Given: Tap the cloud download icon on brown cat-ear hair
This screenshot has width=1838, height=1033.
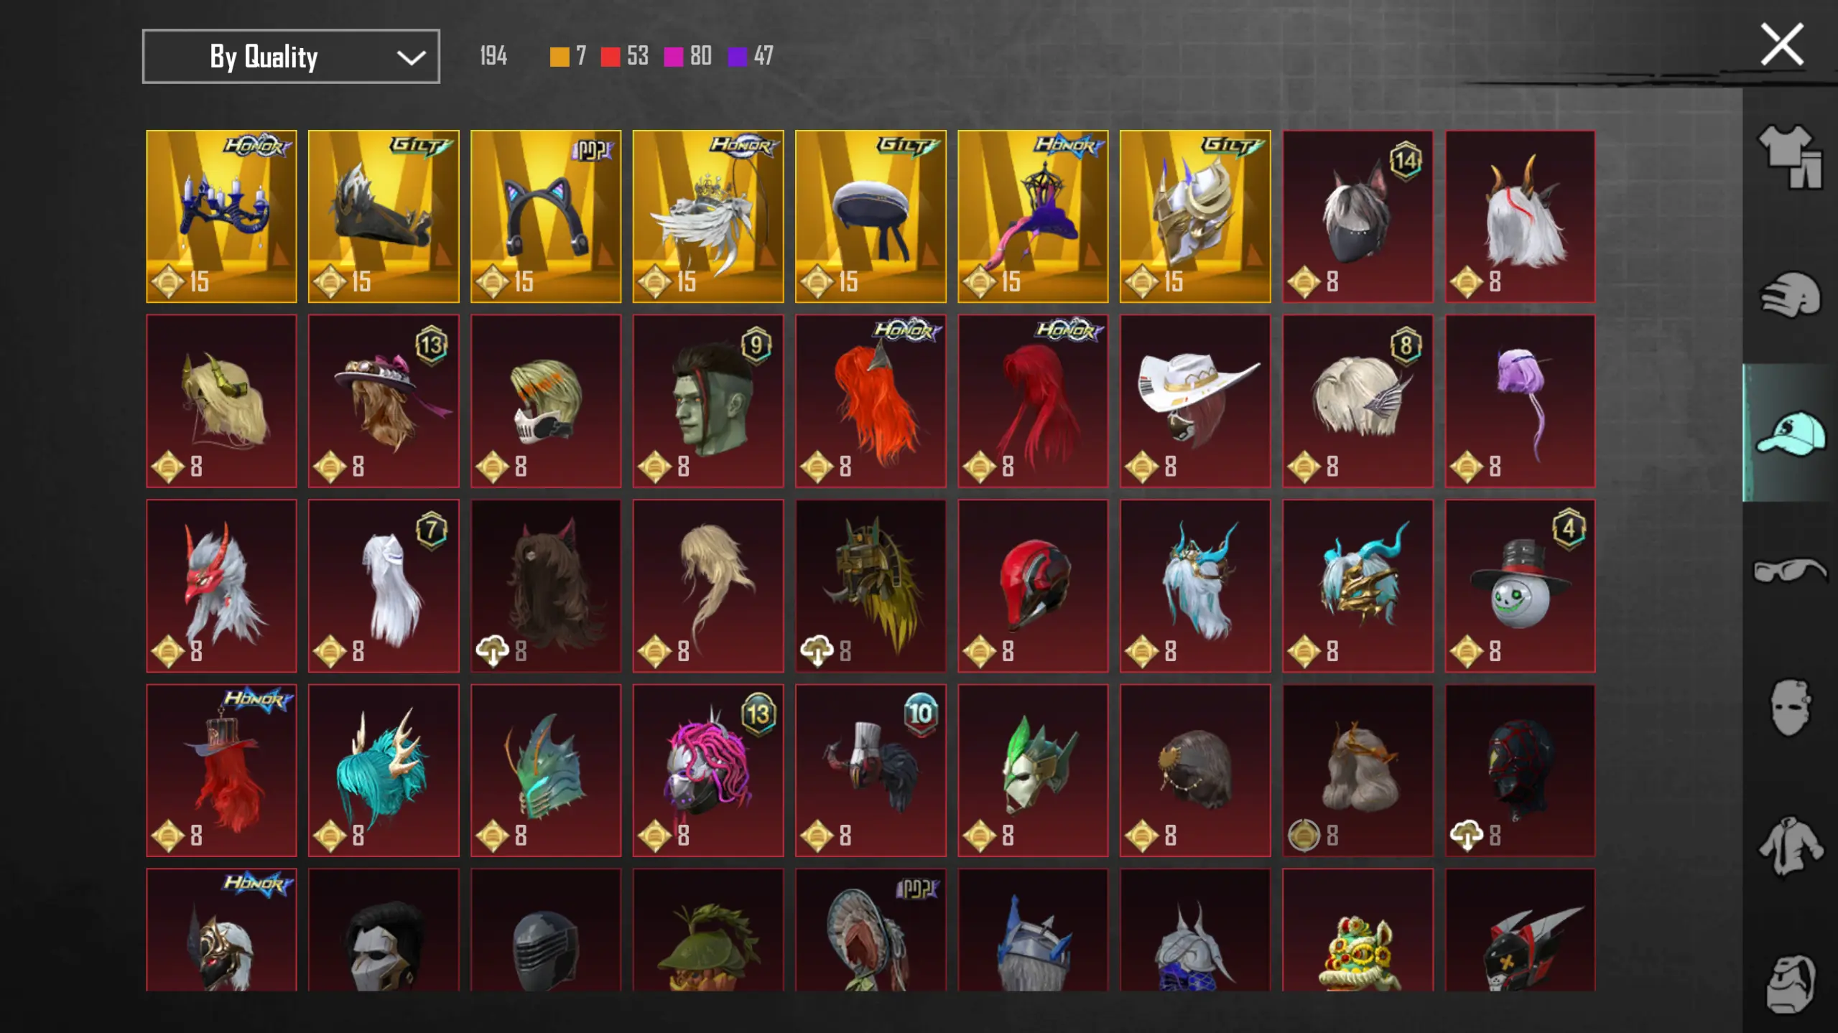Looking at the screenshot, I should point(493,651).
